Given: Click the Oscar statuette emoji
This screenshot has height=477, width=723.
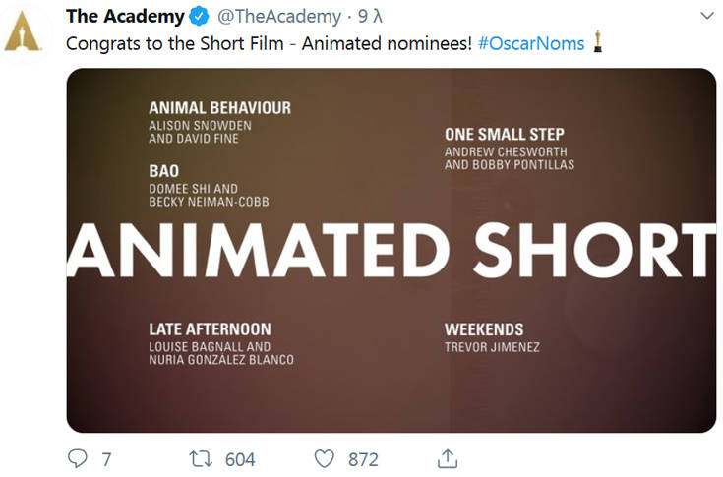Looking at the screenshot, I should pos(598,41).
